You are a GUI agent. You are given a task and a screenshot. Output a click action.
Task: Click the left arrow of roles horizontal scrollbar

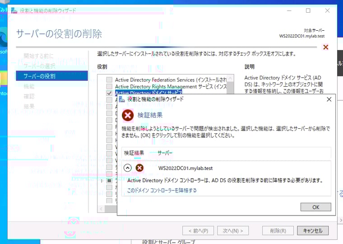[101, 209]
